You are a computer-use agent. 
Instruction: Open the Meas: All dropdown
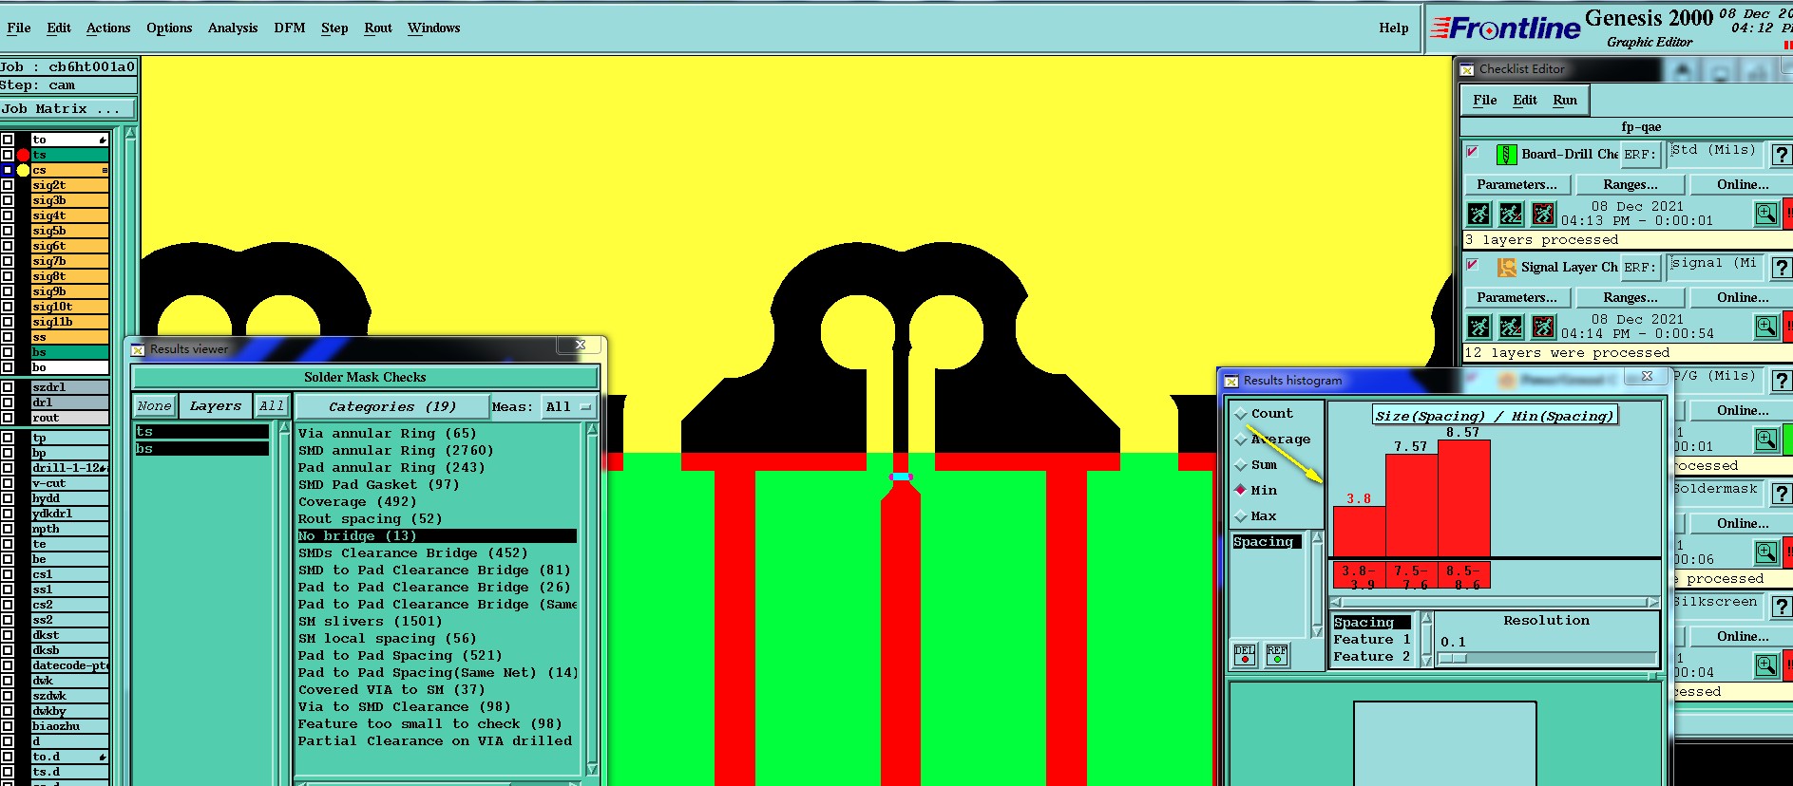pyautogui.click(x=569, y=407)
